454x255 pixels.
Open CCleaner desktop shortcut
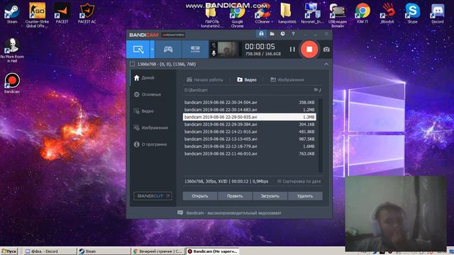coord(262,14)
